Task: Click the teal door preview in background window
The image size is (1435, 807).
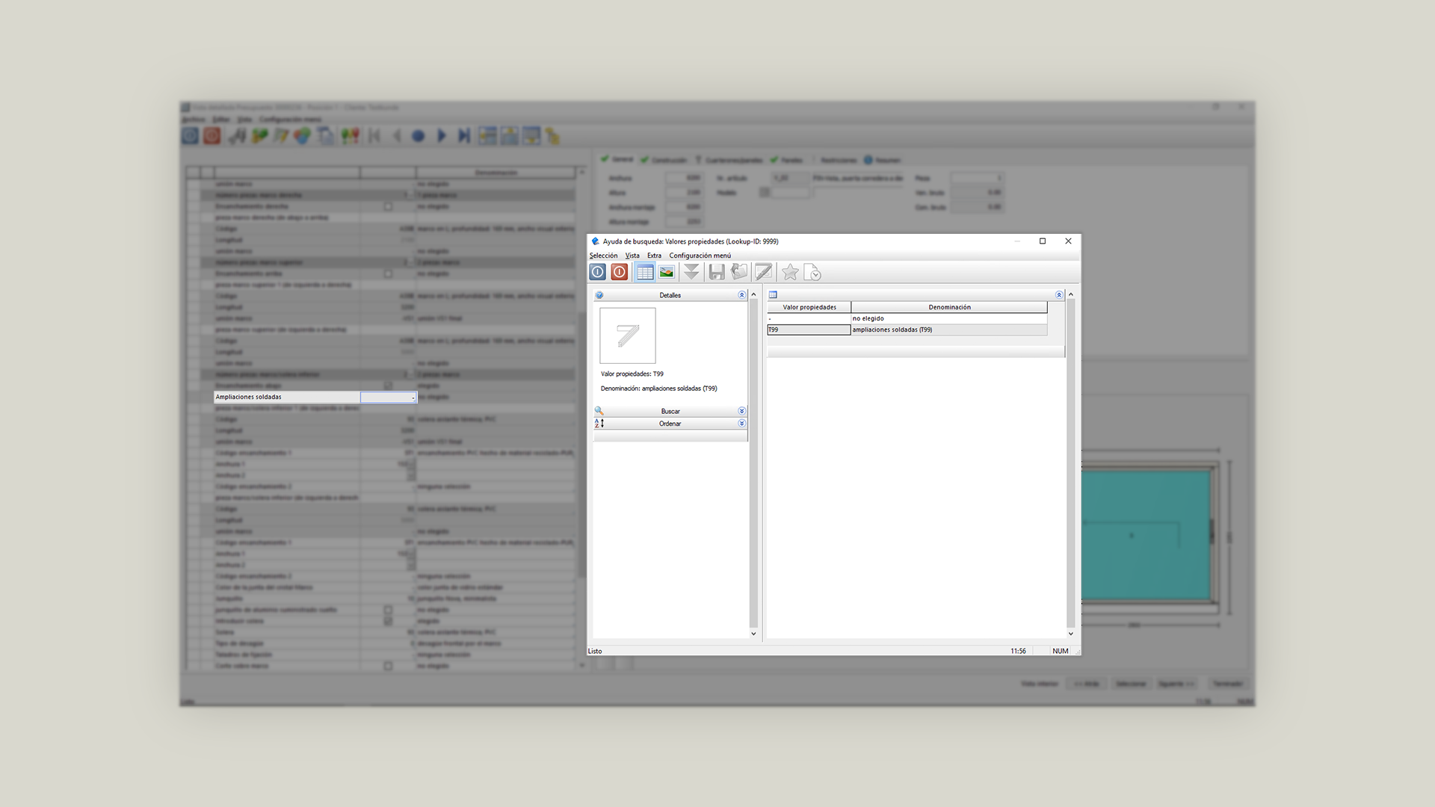Action: (x=1145, y=535)
